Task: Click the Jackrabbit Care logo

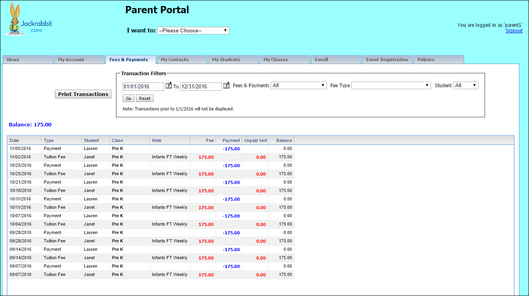Action: coord(28,20)
